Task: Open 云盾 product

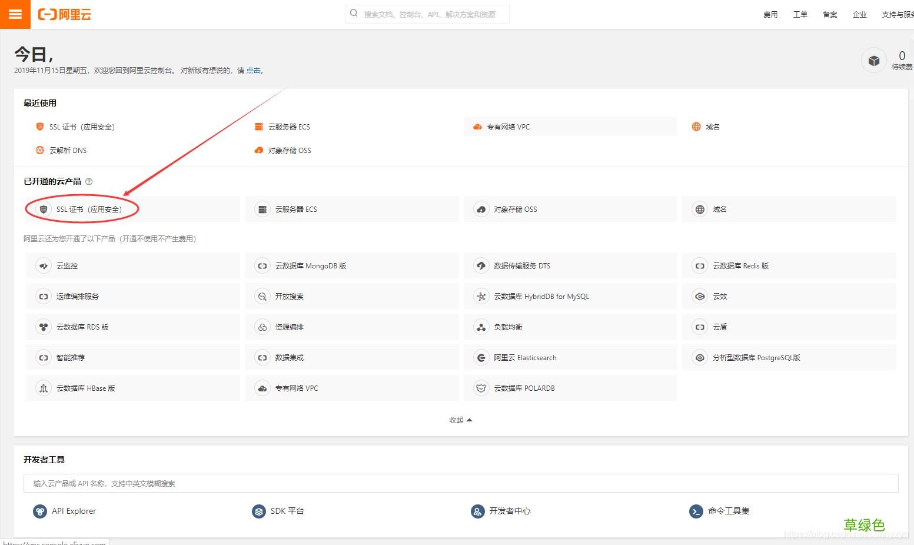Action: tap(789, 327)
